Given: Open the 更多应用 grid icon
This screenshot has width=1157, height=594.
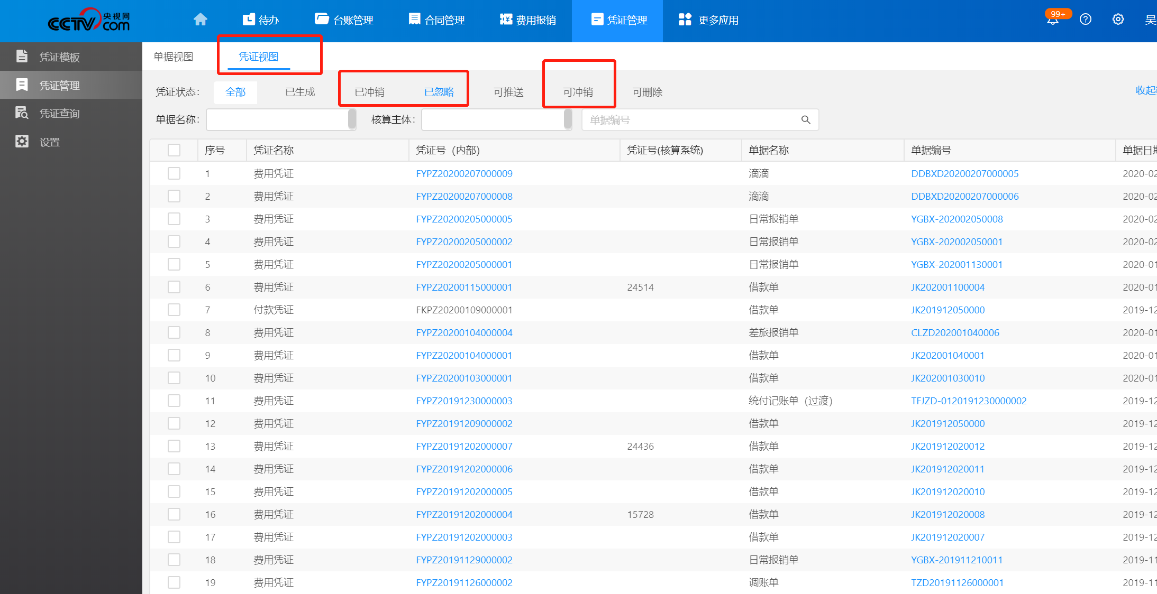Looking at the screenshot, I should pos(685,20).
